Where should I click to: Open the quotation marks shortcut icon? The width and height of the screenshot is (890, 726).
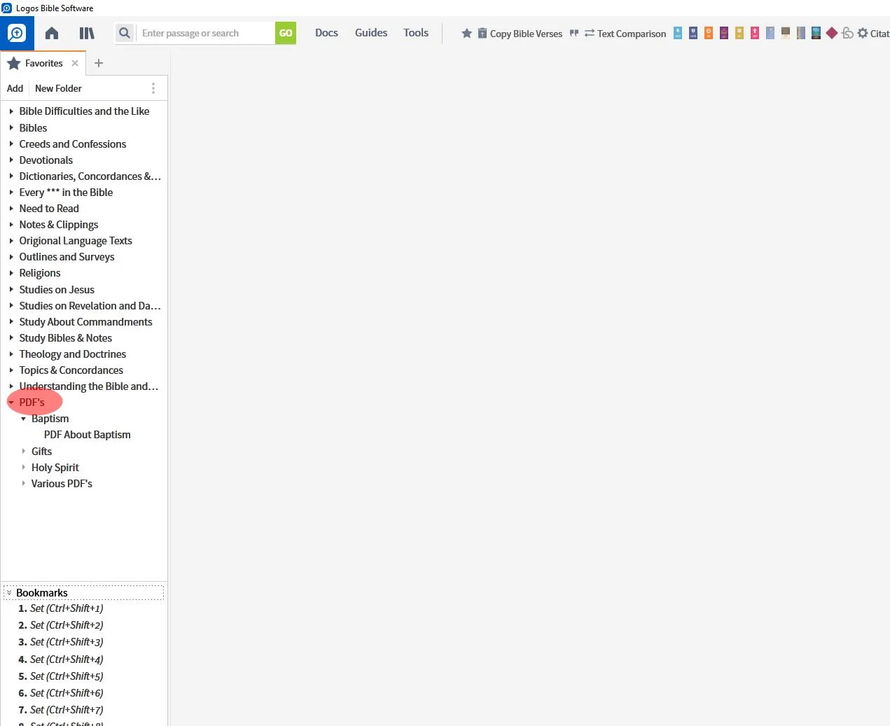coord(574,33)
